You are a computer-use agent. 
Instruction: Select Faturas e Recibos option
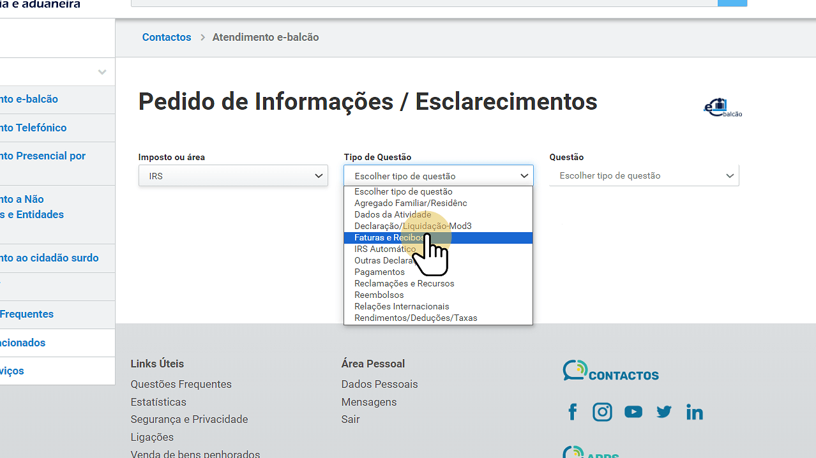pos(389,238)
